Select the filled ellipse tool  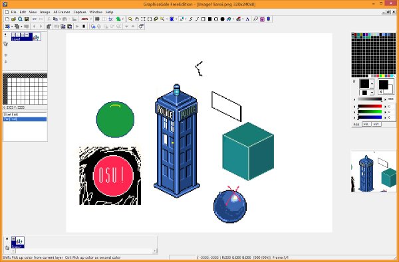222,19
